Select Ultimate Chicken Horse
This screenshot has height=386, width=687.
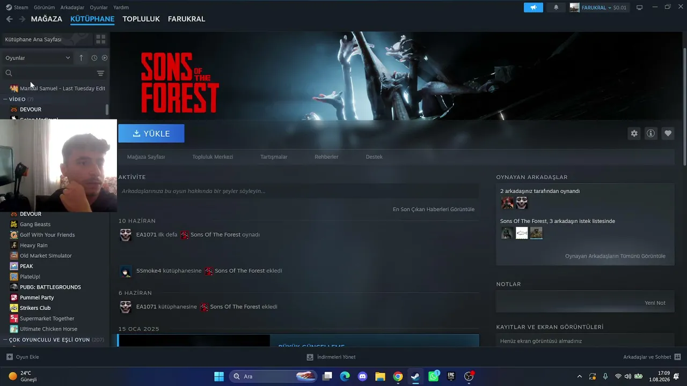click(48, 329)
